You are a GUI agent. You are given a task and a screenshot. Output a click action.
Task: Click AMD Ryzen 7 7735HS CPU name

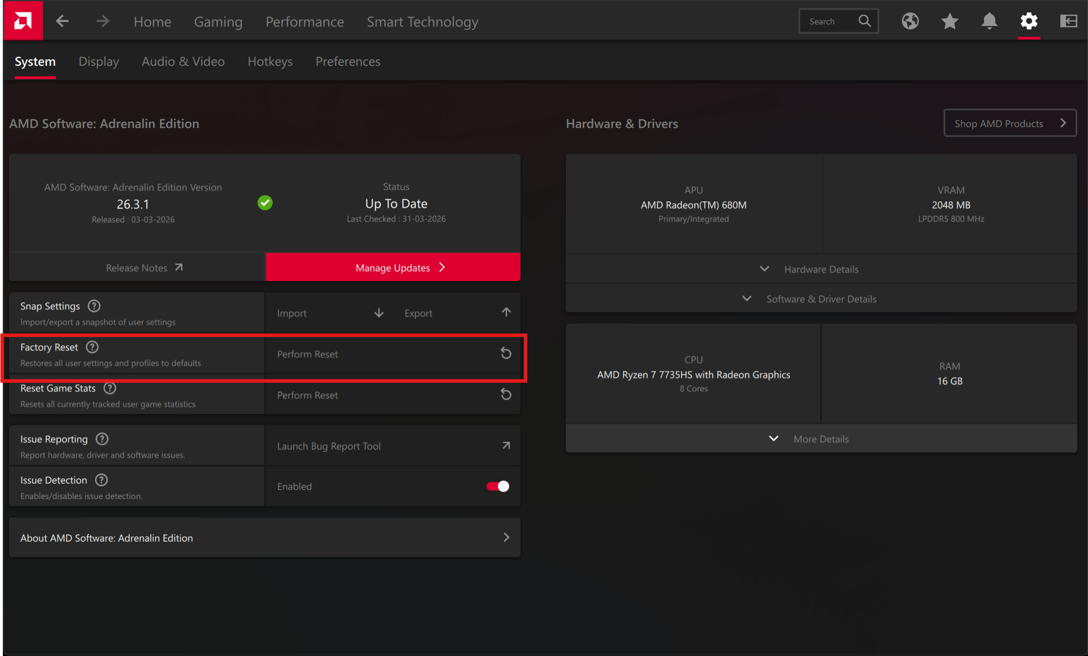694,374
